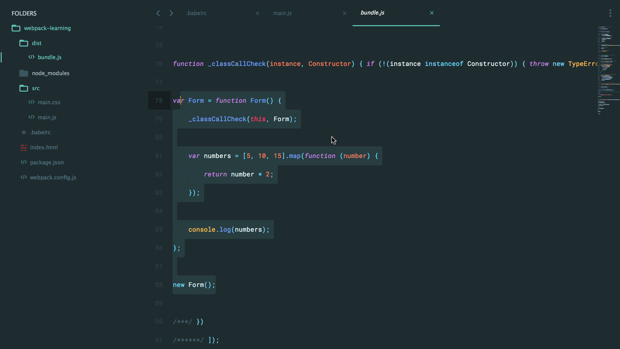
Task: Open package.json from the sidebar
Action: point(47,163)
